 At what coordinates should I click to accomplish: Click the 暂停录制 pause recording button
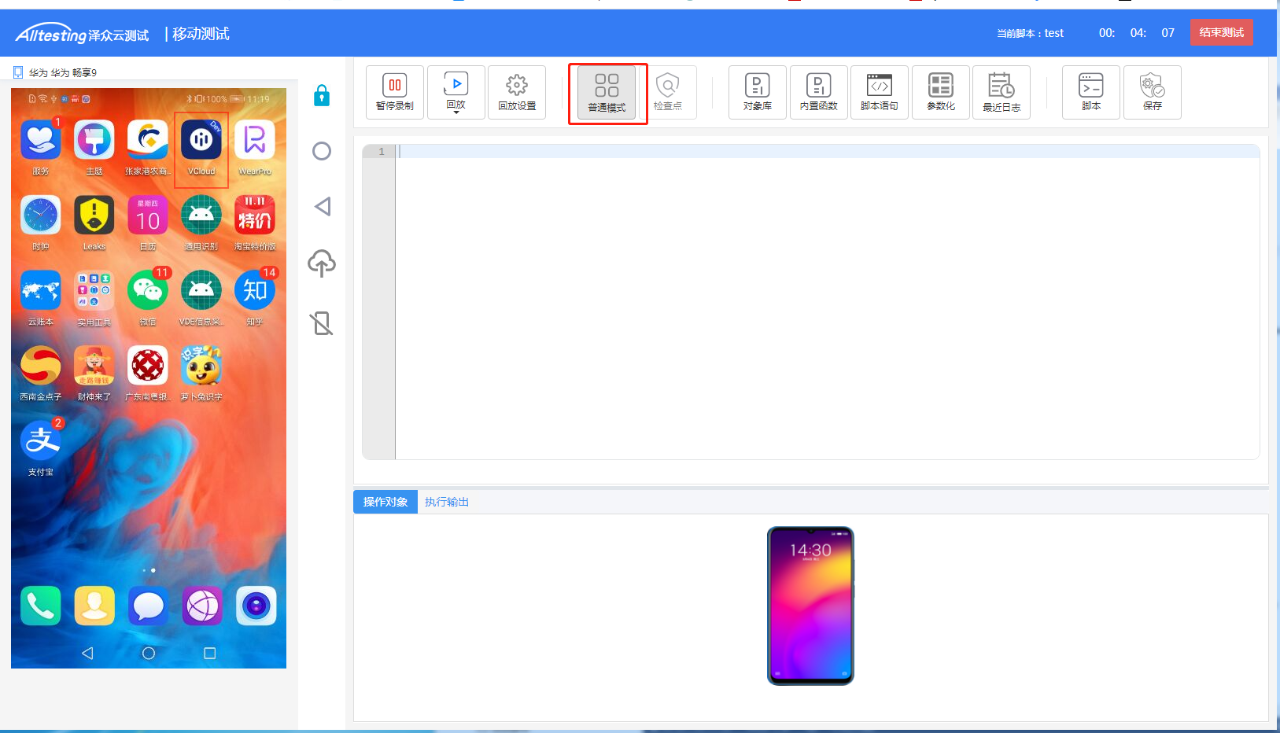click(x=394, y=92)
